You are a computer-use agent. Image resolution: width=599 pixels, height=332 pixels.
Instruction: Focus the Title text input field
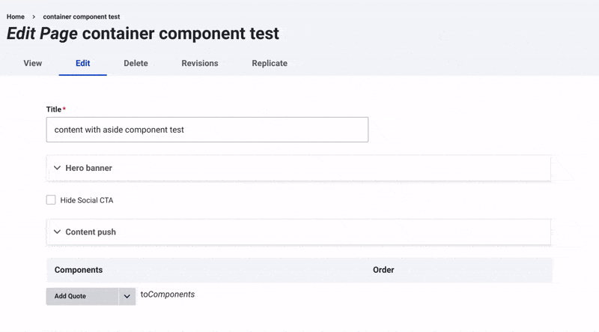coord(207,130)
